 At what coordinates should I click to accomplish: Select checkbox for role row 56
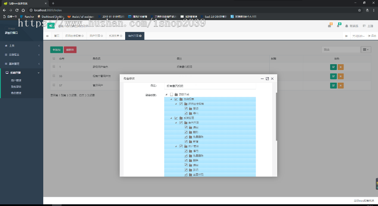[x=54, y=76]
